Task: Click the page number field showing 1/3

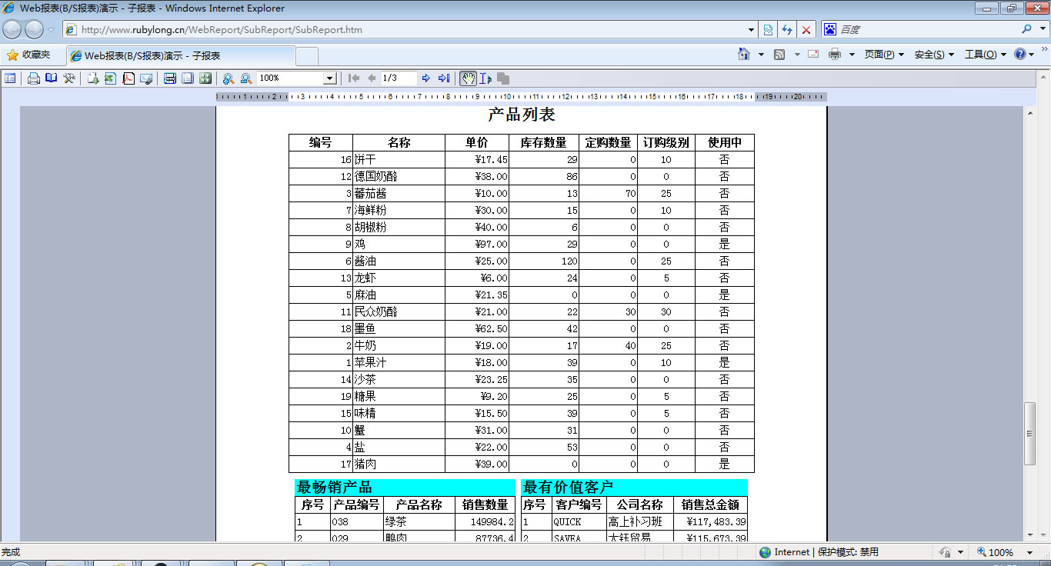Action: tap(398, 78)
